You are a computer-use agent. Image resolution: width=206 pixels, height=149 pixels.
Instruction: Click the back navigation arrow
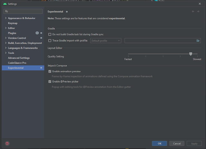click(x=193, y=11)
